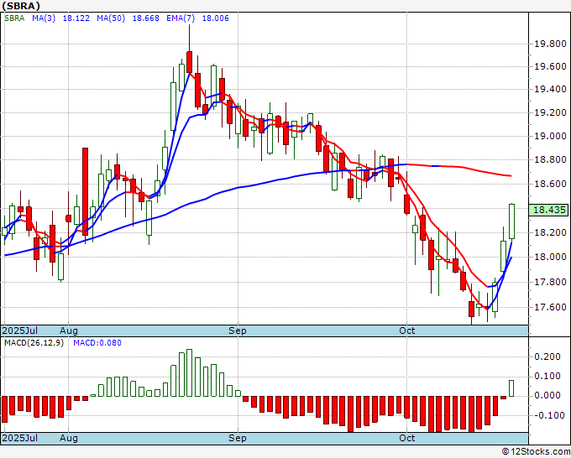571x458 pixels.
Task: Click 2025Jul on the MACD panel axis
Action: pos(20,438)
